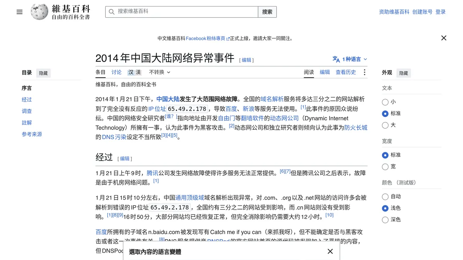Click the 自由的百科全書 wordmark
Screen dimensions: 463x260
[x=71, y=17]
